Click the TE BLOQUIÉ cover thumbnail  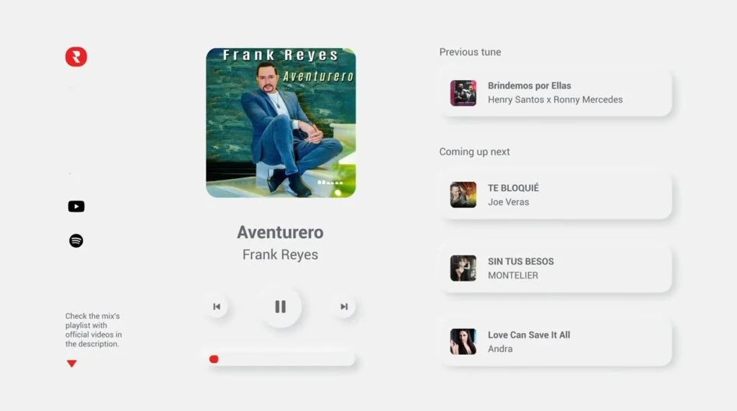(x=464, y=194)
